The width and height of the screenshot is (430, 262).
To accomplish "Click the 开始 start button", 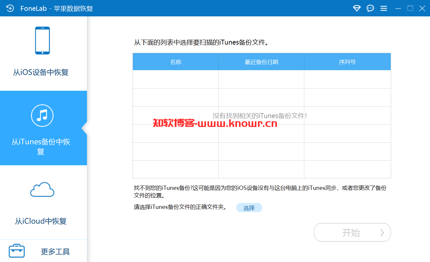I will pos(352,232).
